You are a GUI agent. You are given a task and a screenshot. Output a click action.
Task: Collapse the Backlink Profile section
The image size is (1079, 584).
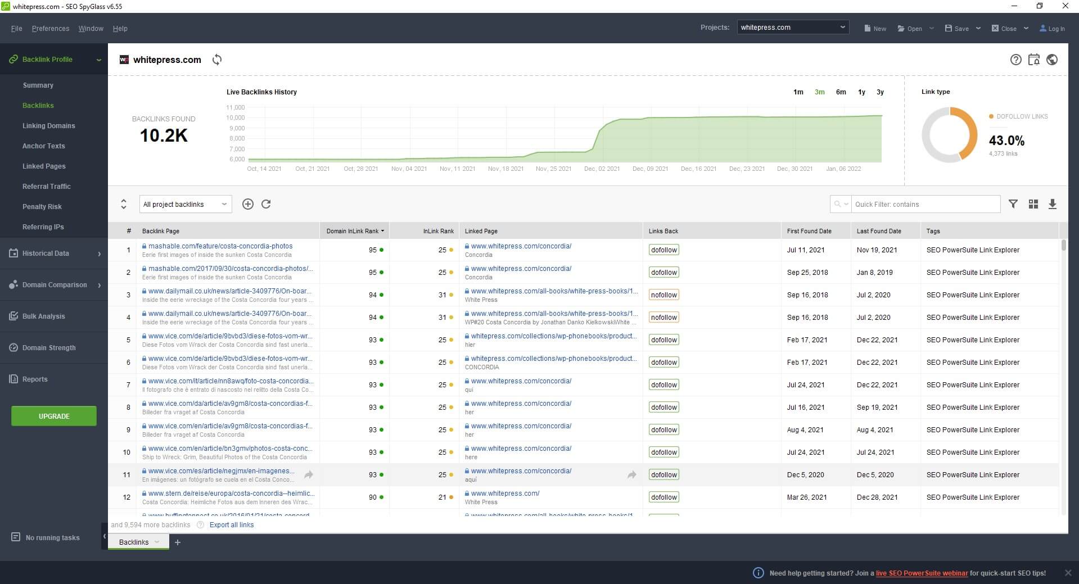click(x=99, y=60)
